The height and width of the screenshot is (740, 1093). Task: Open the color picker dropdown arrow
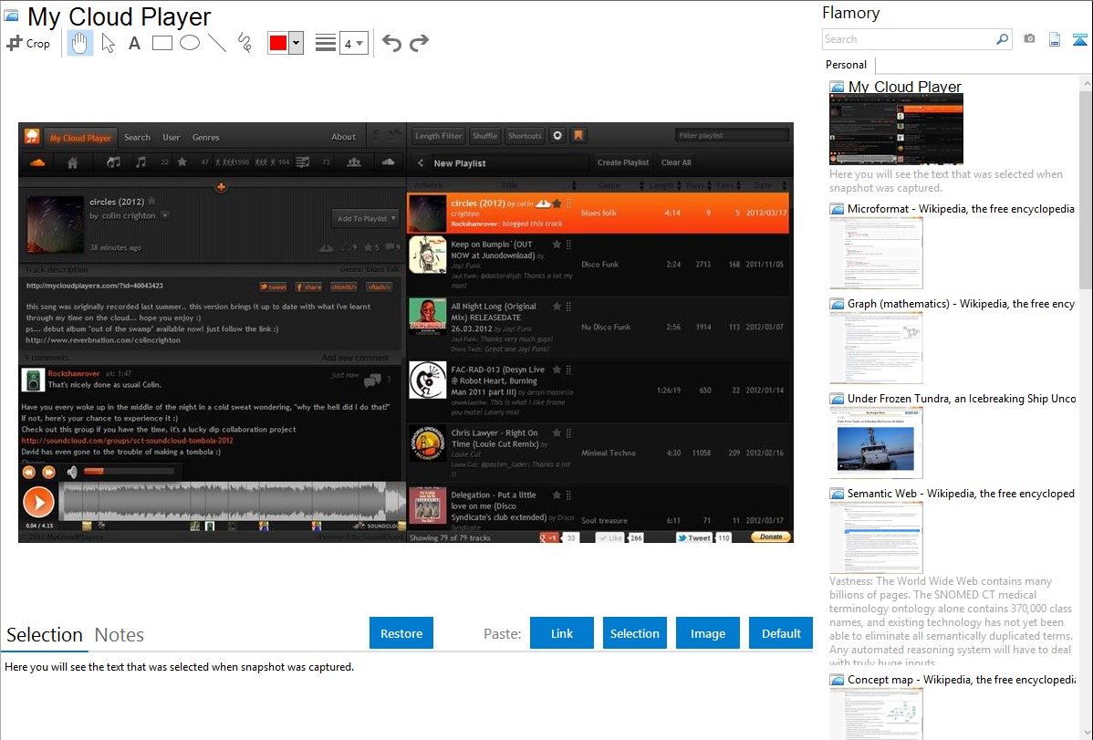[296, 43]
